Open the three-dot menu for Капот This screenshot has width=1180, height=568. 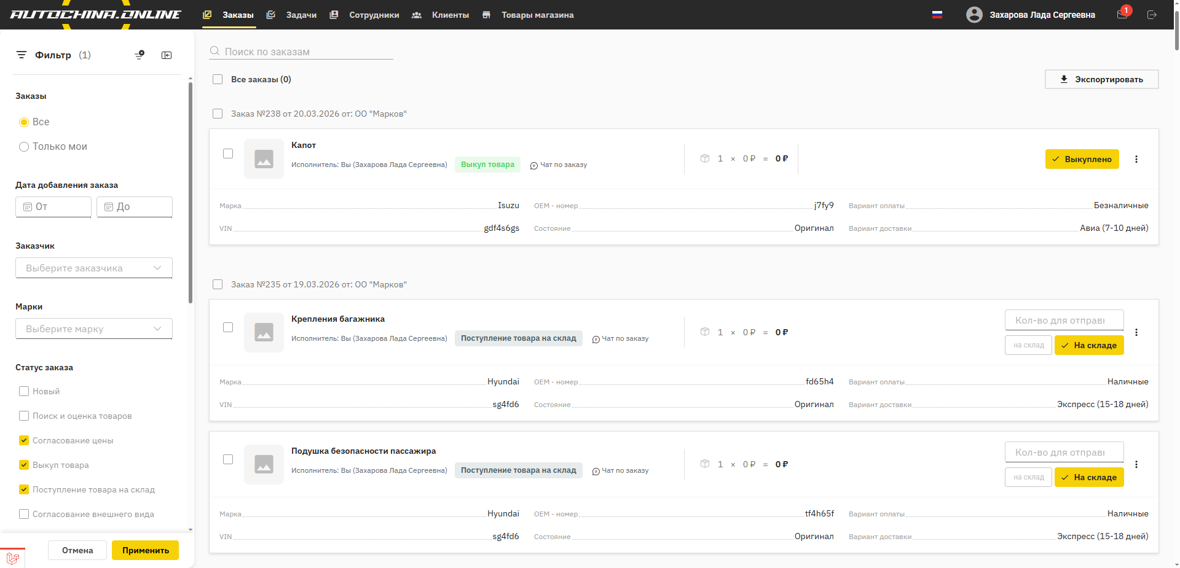[1136, 159]
